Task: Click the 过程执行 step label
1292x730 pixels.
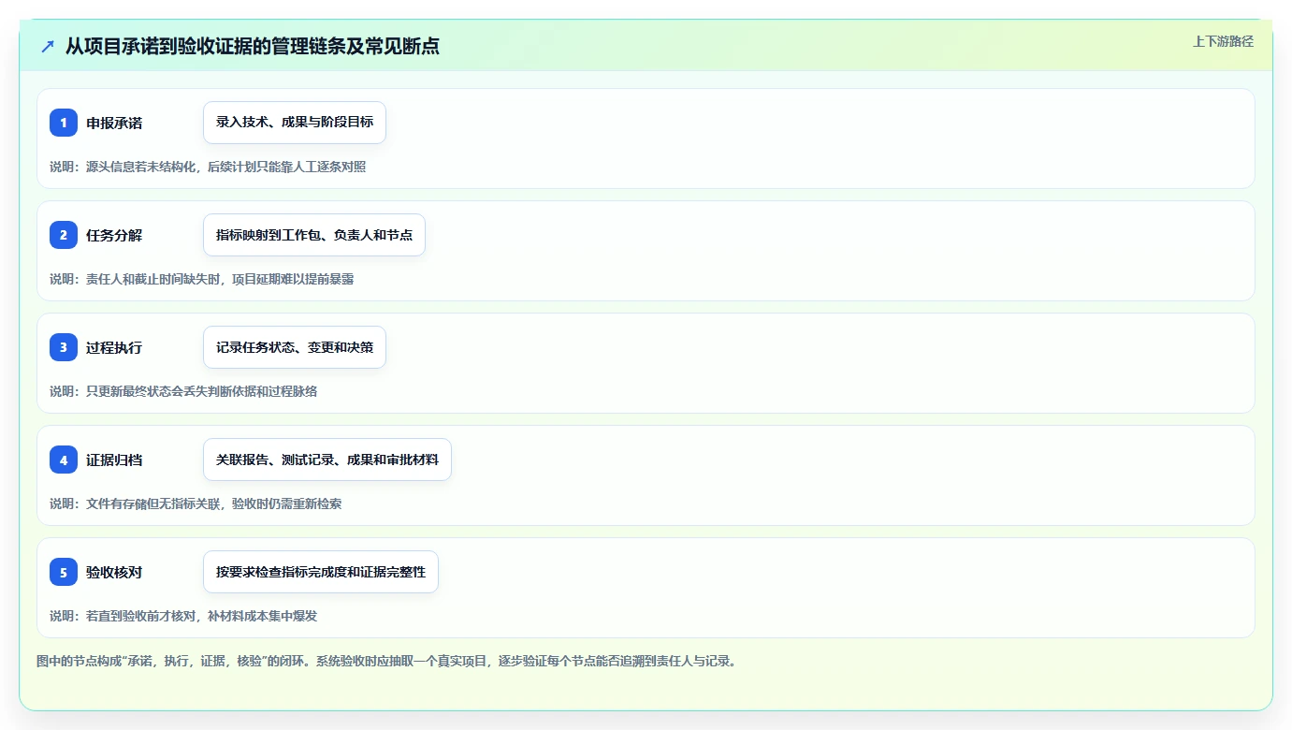Action: point(114,347)
